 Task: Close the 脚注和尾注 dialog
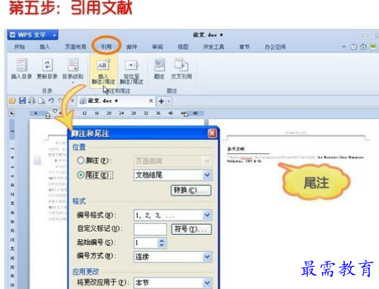click(212, 133)
